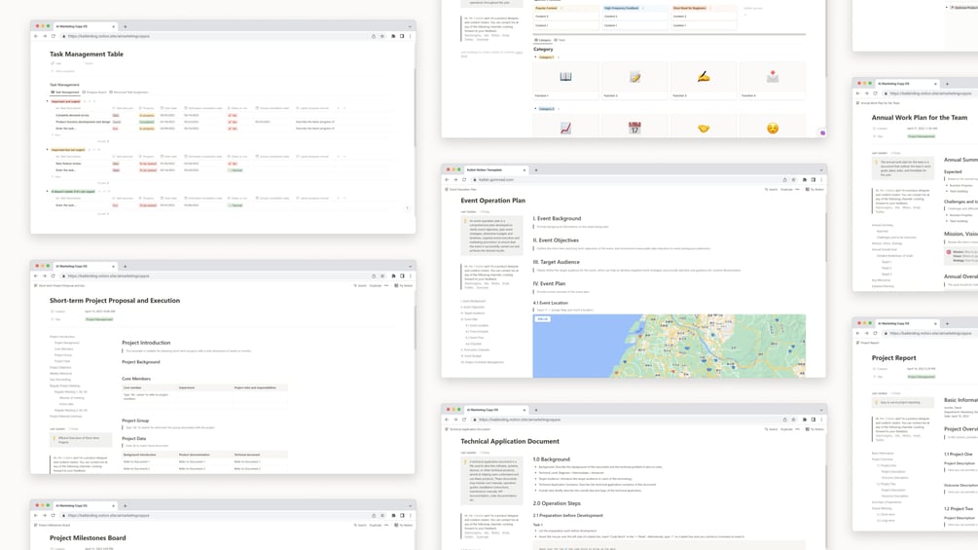The width and height of the screenshot is (978, 550).
Task: Select Task Management view tab
Action: tap(65, 92)
